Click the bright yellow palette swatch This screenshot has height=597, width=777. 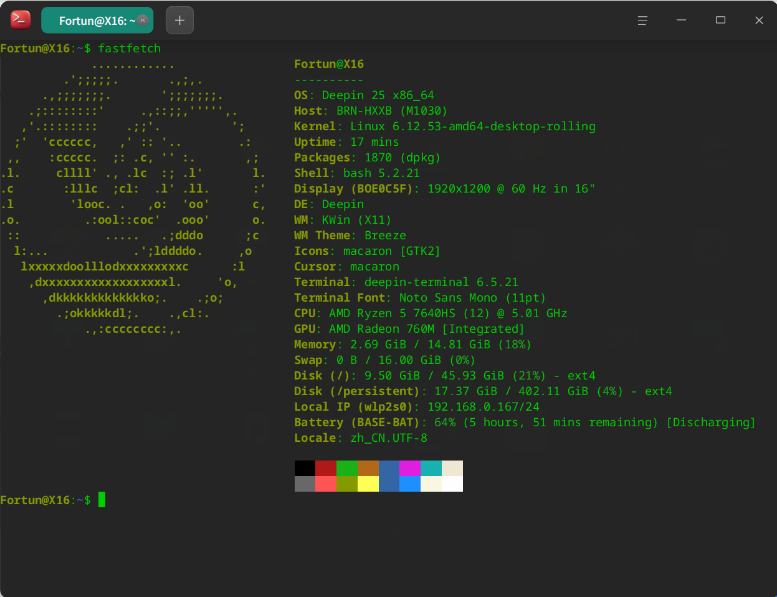click(x=368, y=484)
